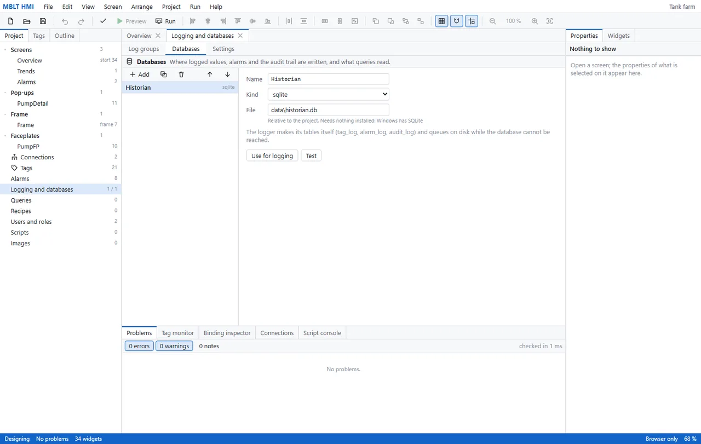Viewport: 701px width, 444px height.
Task: Add a new database
Action: coord(140,74)
